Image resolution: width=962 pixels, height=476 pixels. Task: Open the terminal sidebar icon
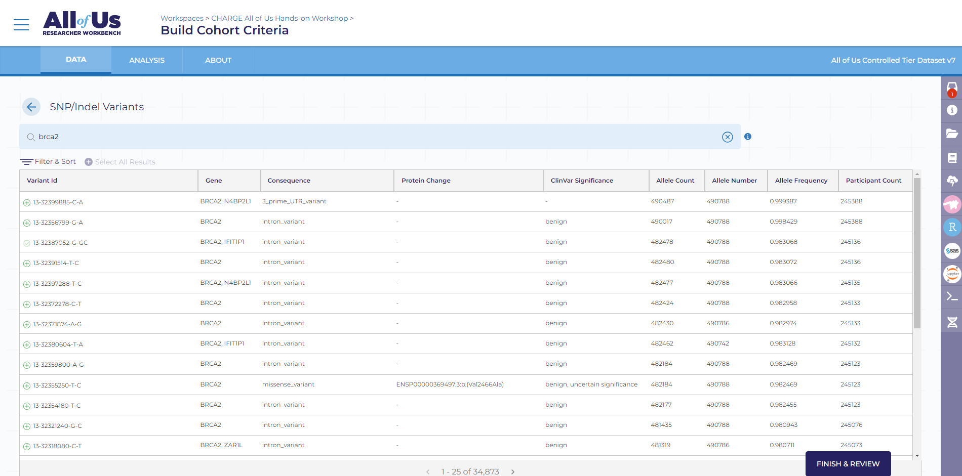pos(952,296)
